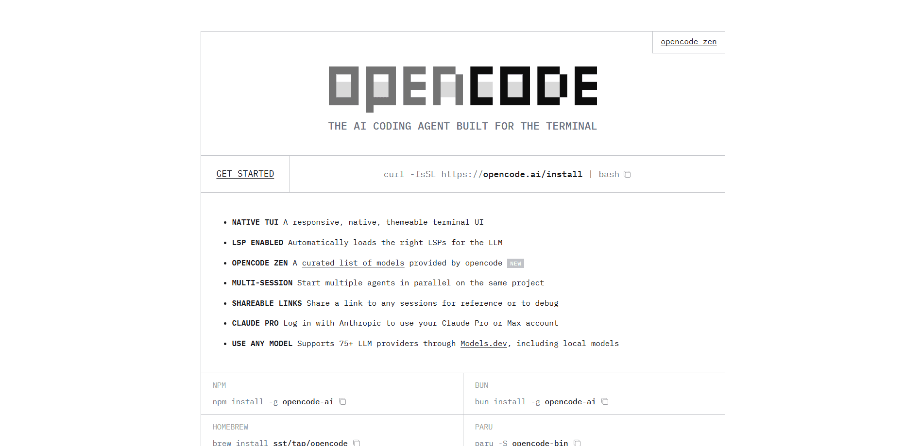Image resolution: width=921 pixels, height=446 pixels.
Task: Click the HOMEBREW section heading
Action: pos(230,427)
